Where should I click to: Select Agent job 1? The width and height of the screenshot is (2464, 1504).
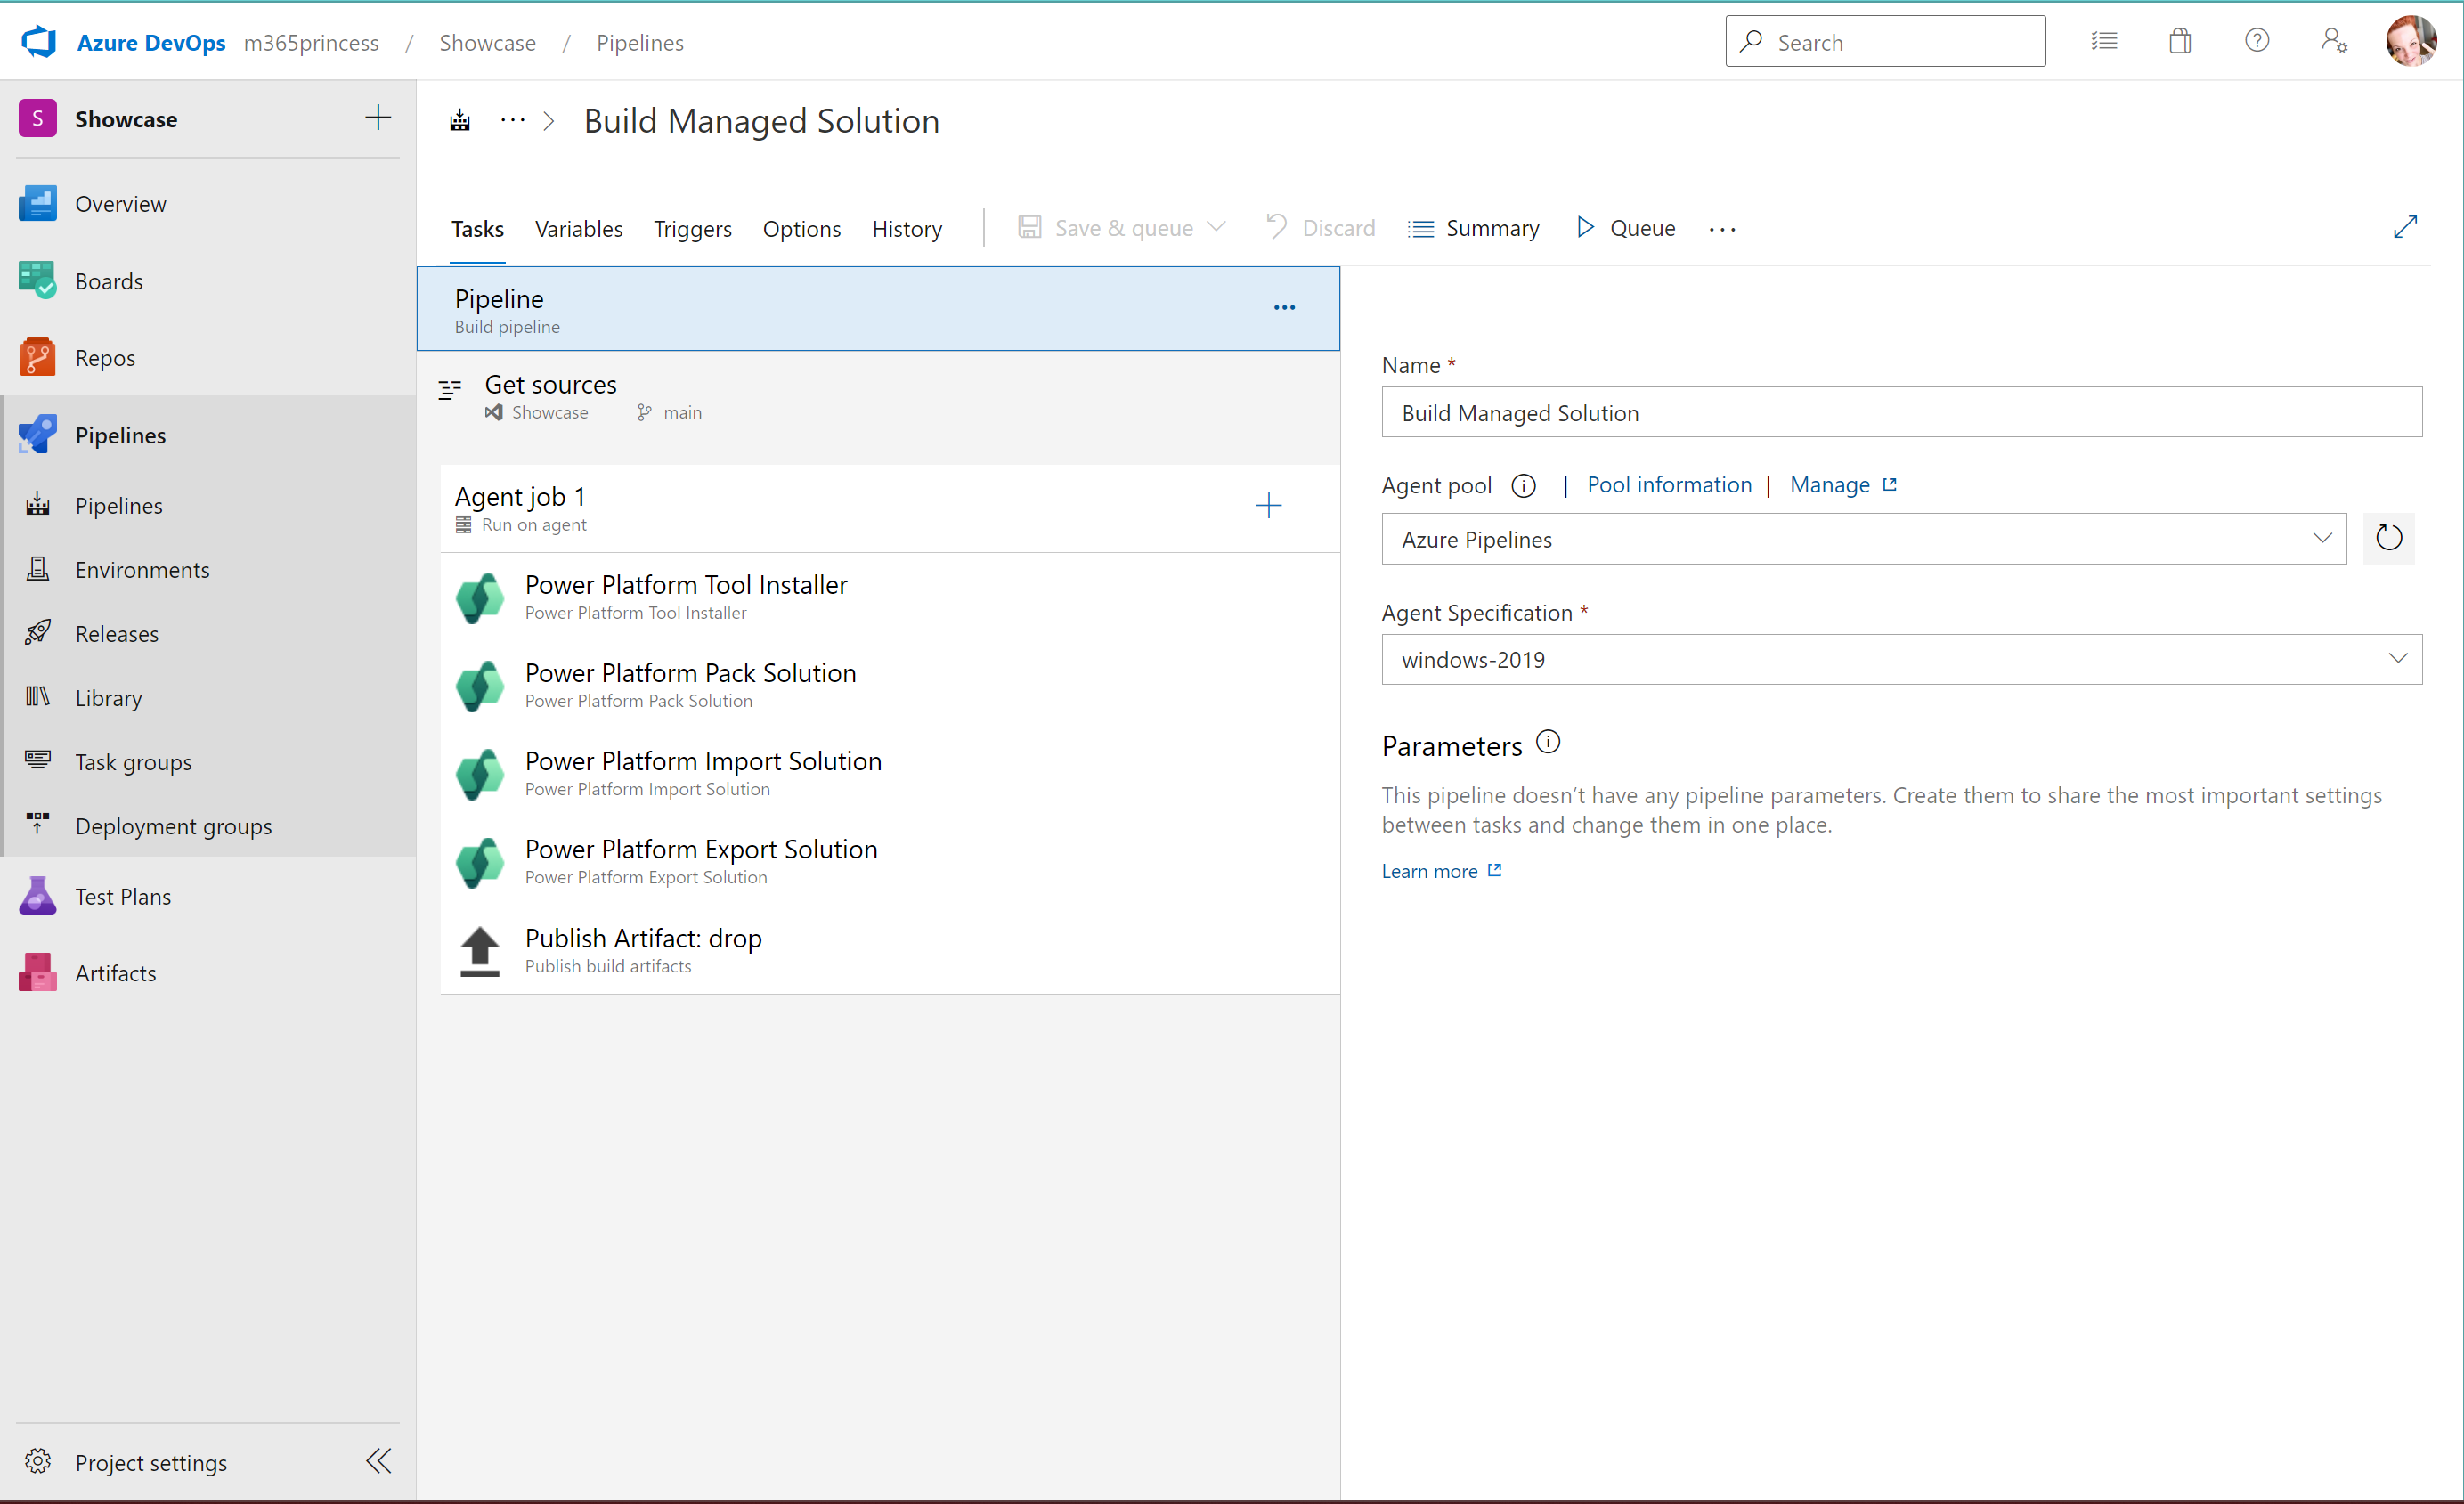(x=890, y=508)
